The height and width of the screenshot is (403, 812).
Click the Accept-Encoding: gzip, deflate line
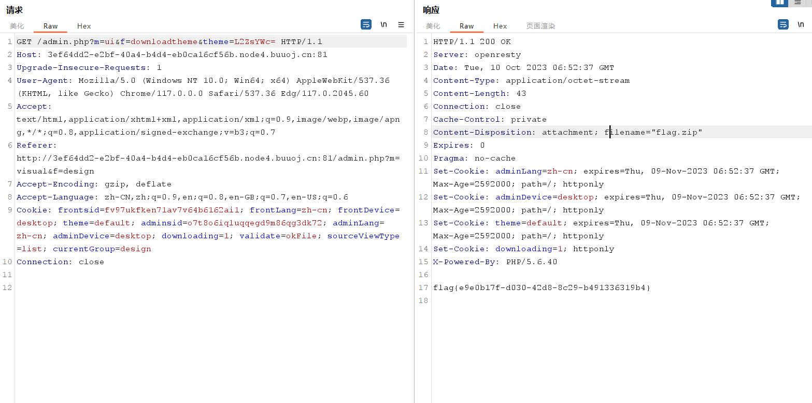[x=94, y=184]
